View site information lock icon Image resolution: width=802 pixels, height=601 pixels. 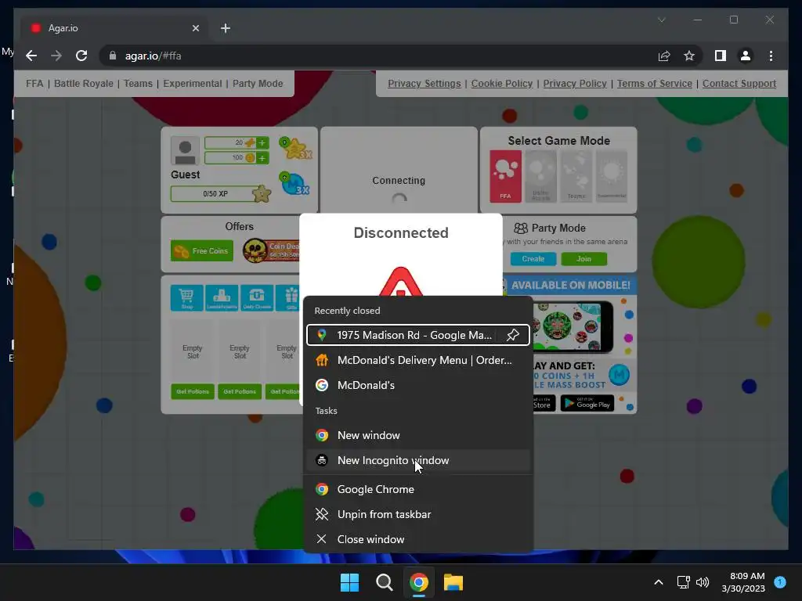pos(113,56)
